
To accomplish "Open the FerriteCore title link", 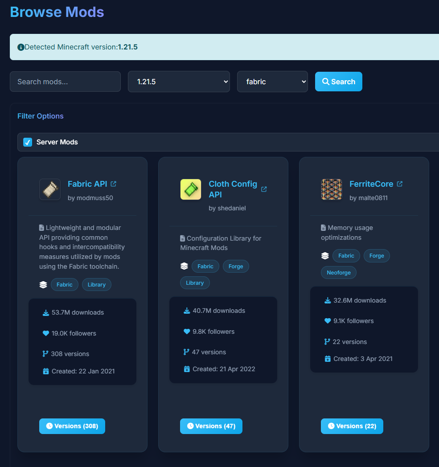I will point(371,184).
